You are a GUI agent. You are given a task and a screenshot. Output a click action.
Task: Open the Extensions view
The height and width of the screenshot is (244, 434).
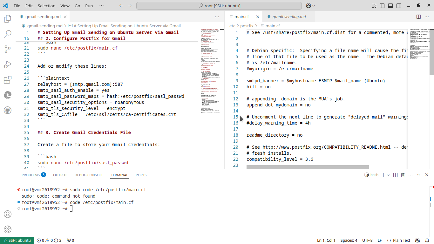point(8,80)
